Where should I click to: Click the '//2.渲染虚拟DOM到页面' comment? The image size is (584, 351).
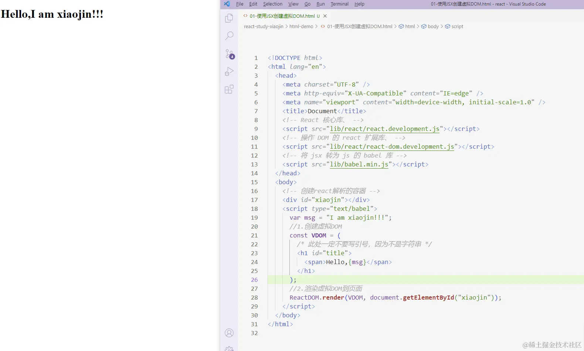pyautogui.click(x=326, y=288)
